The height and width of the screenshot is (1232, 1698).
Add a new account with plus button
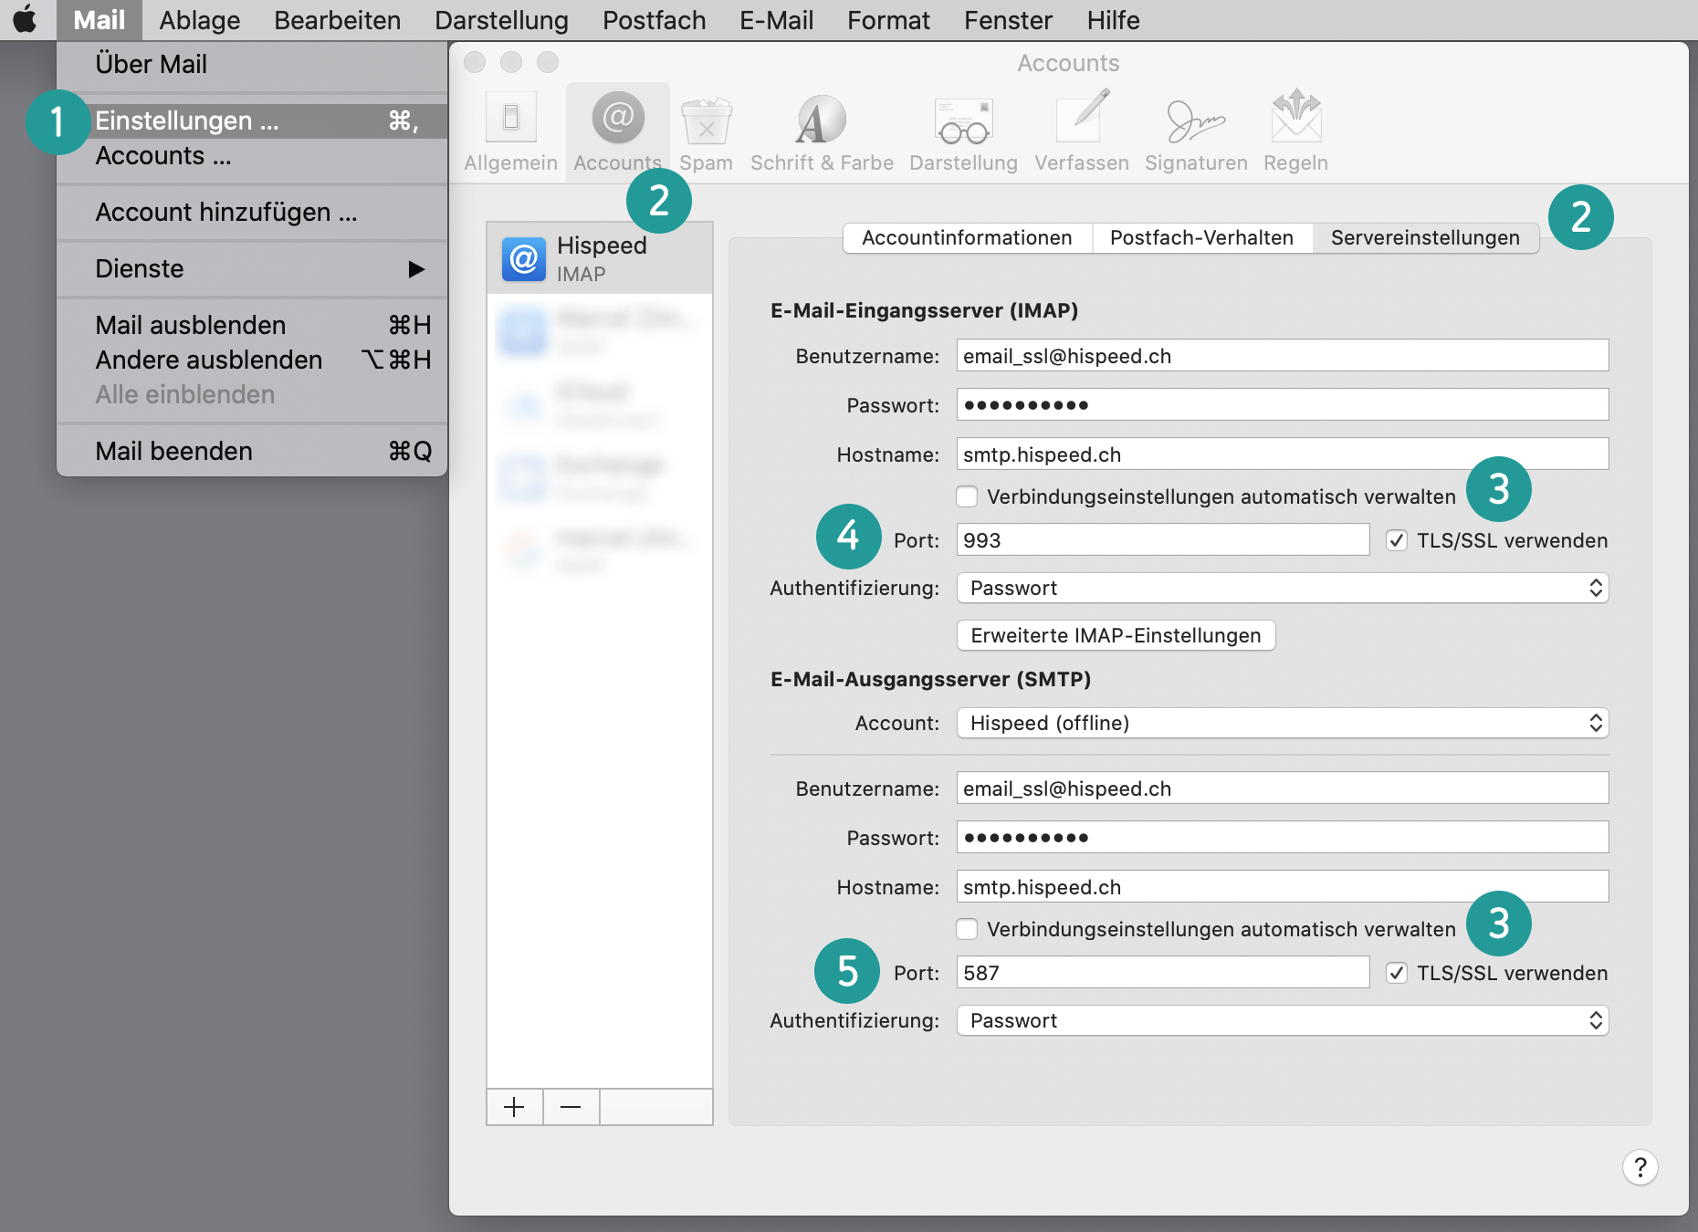point(514,1107)
